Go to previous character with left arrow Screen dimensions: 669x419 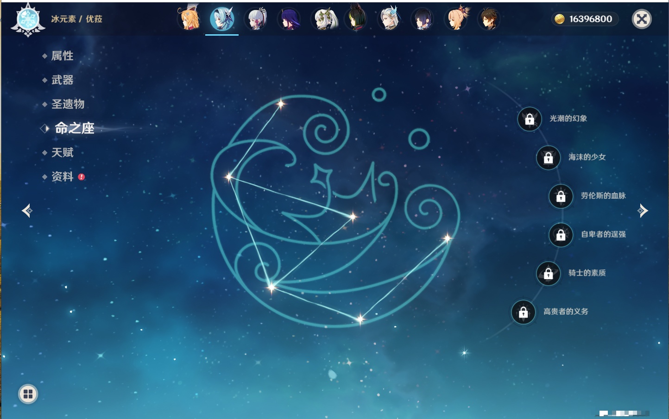click(27, 211)
